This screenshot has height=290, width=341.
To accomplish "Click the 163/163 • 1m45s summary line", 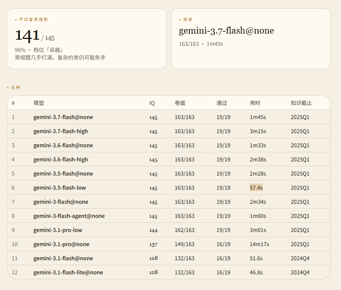I will [201, 44].
